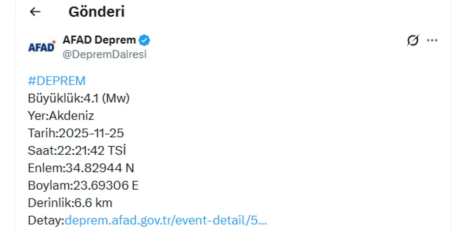Viewport: 453px width, 231px height.
Task: Click the TSİ timezone abbreviation
Action: (117, 151)
